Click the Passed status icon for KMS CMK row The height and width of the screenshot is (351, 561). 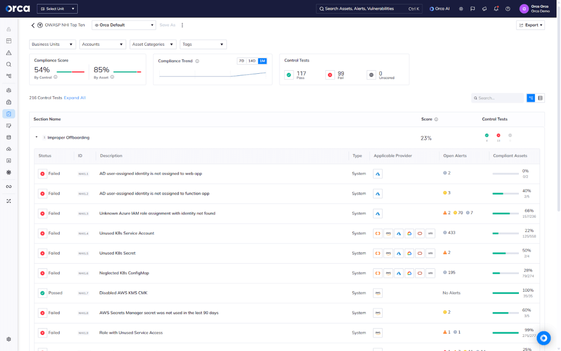(43, 293)
